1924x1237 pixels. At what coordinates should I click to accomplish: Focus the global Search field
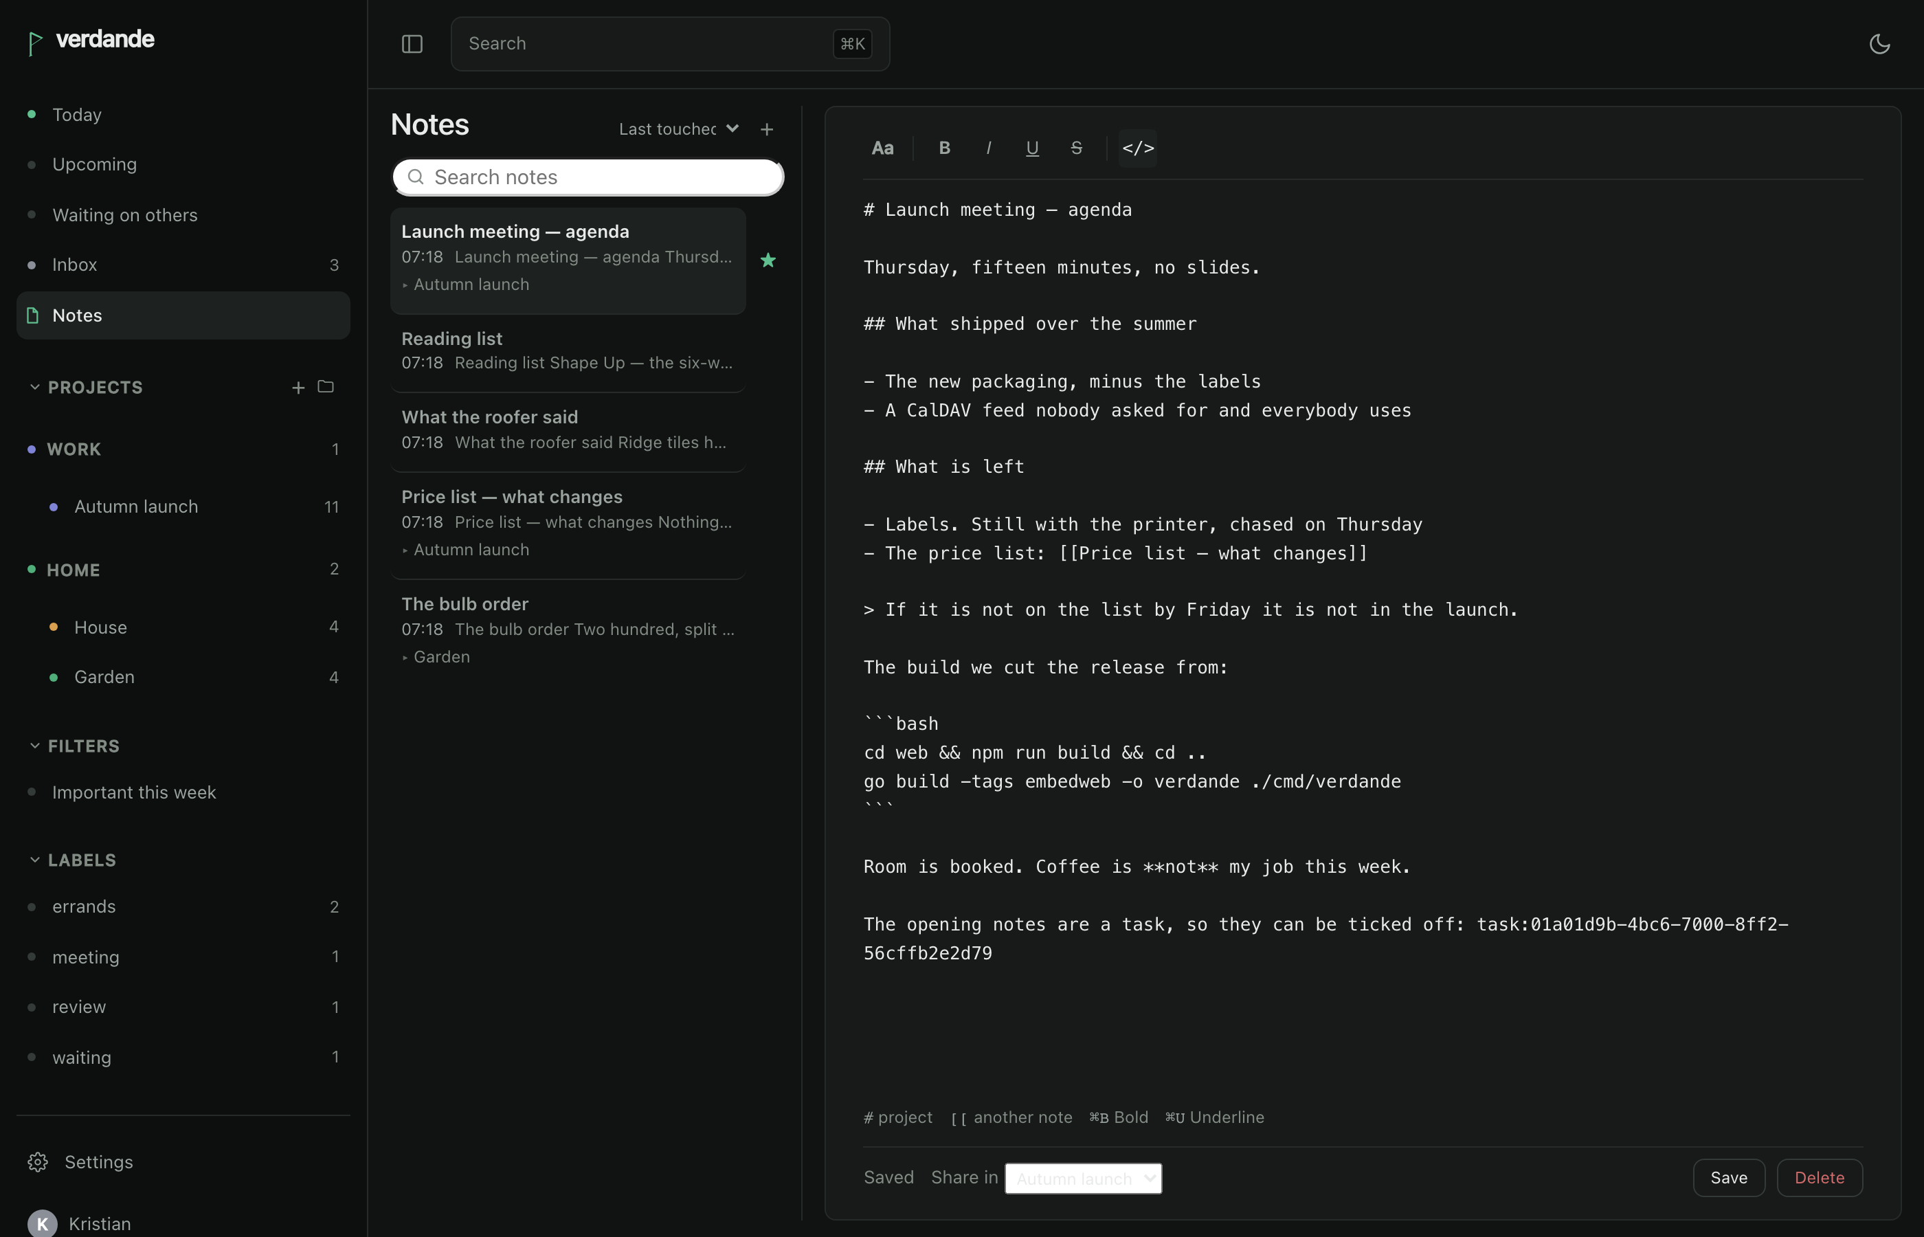click(x=670, y=43)
